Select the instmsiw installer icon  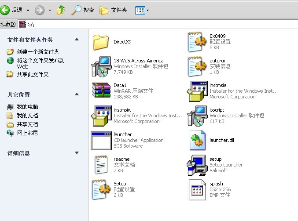[x=101, y=116]
